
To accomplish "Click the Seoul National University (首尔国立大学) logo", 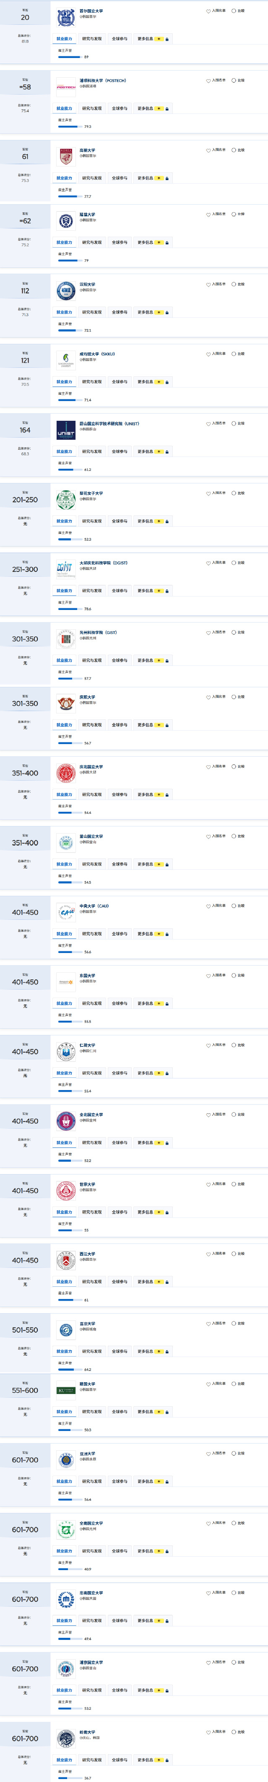I will click(x=65, y=17).
